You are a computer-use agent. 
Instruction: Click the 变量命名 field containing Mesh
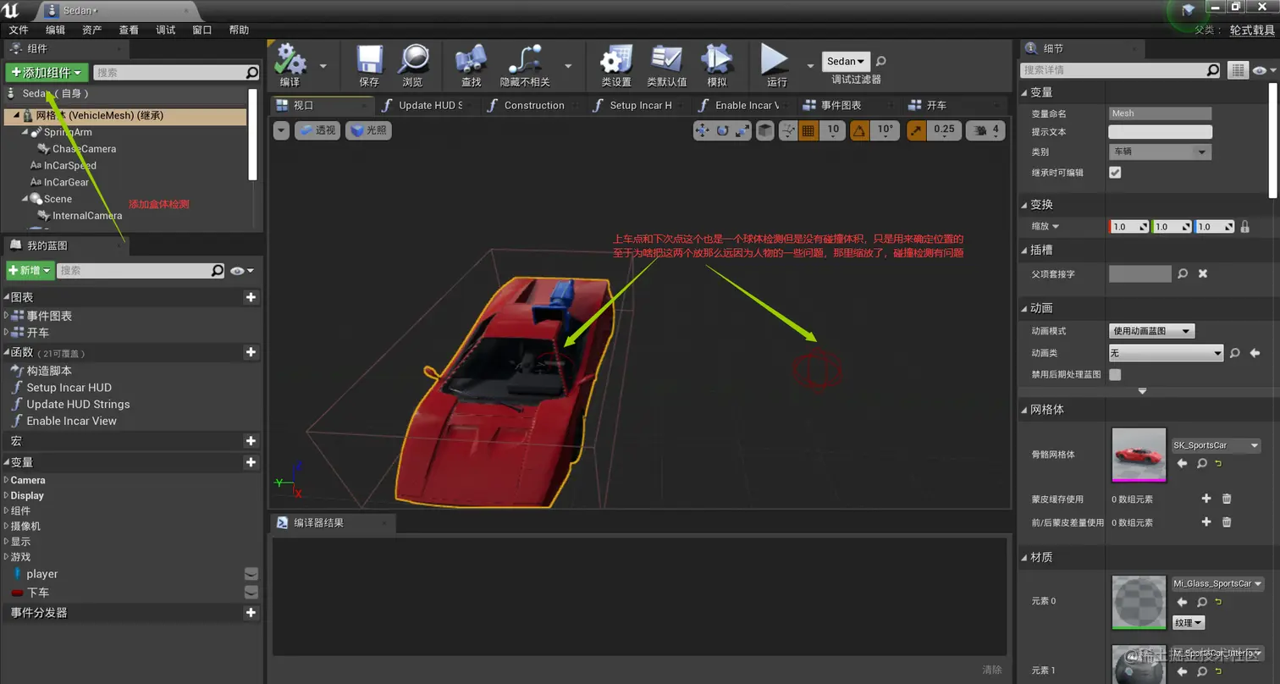coord(1160,113)
